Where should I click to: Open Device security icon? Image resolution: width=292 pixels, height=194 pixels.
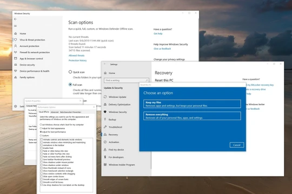coord(16,65)
